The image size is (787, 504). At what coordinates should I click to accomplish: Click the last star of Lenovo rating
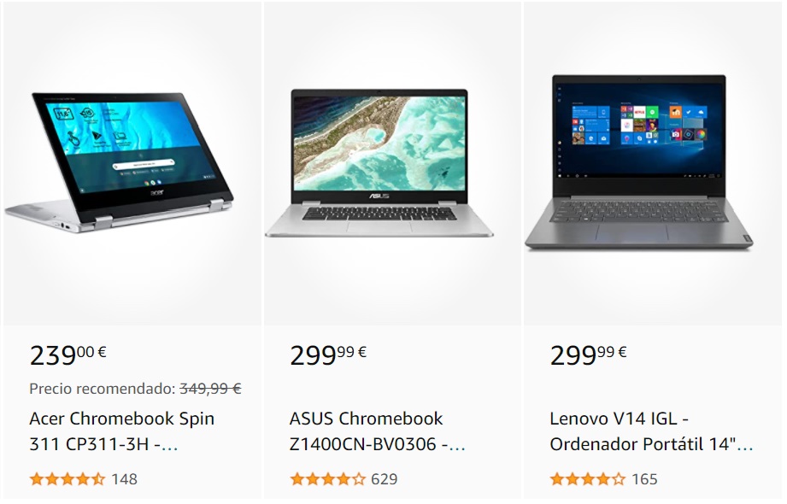[x=619, y=479]
